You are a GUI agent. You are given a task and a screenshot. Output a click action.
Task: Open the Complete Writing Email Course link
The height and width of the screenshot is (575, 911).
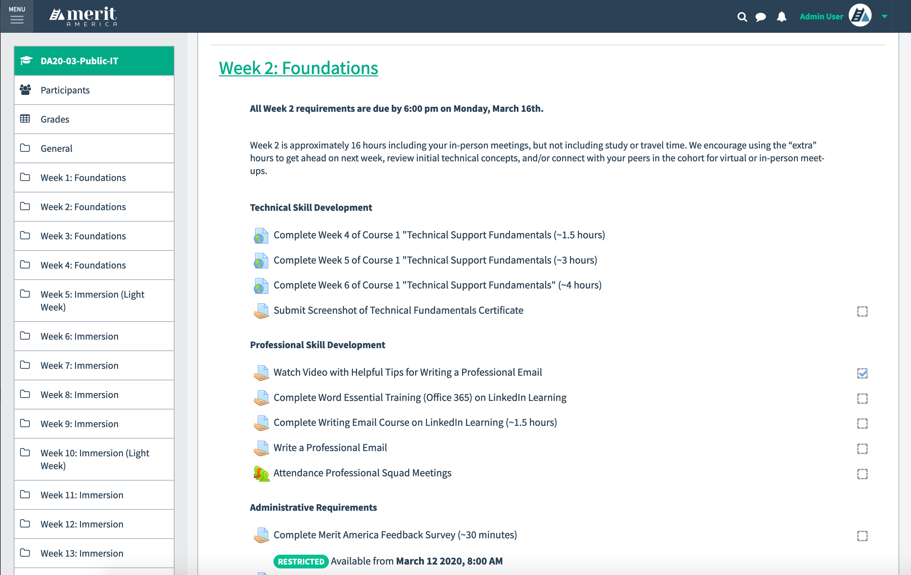pyautogui.click(x=415, y=423)
